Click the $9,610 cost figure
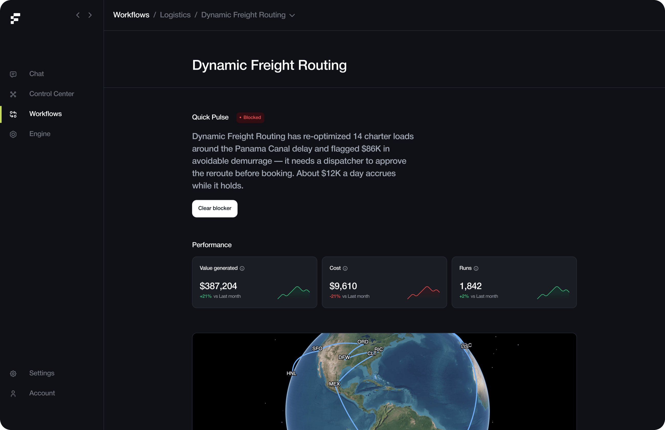This screenshot has width=665, height=430. point(343,286)
